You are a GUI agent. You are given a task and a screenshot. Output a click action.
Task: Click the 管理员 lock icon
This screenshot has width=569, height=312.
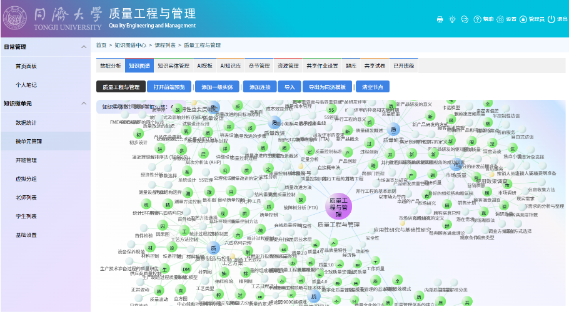tap(523, 19)
